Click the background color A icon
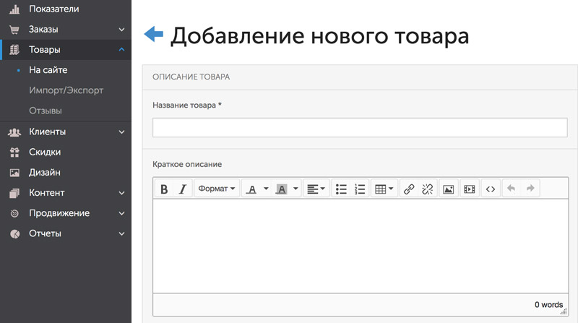Screen dimensions: 578x323 (x=281, y=189)
